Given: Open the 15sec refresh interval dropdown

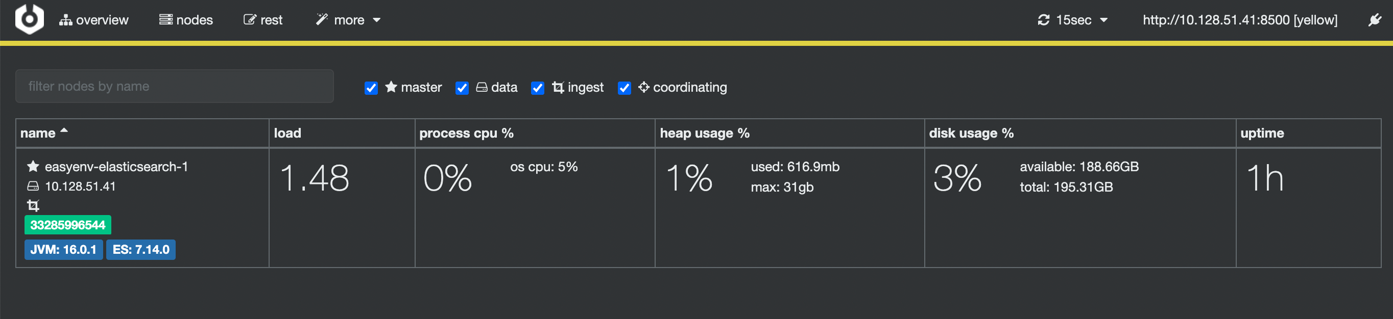Looking at the screenshot, I should (1082, 20).
